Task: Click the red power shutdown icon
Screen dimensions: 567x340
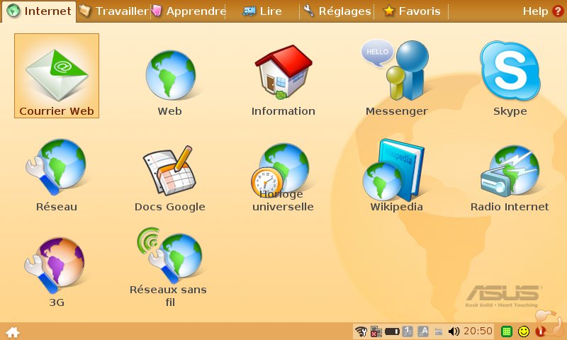Action: [x=541, y=331]
